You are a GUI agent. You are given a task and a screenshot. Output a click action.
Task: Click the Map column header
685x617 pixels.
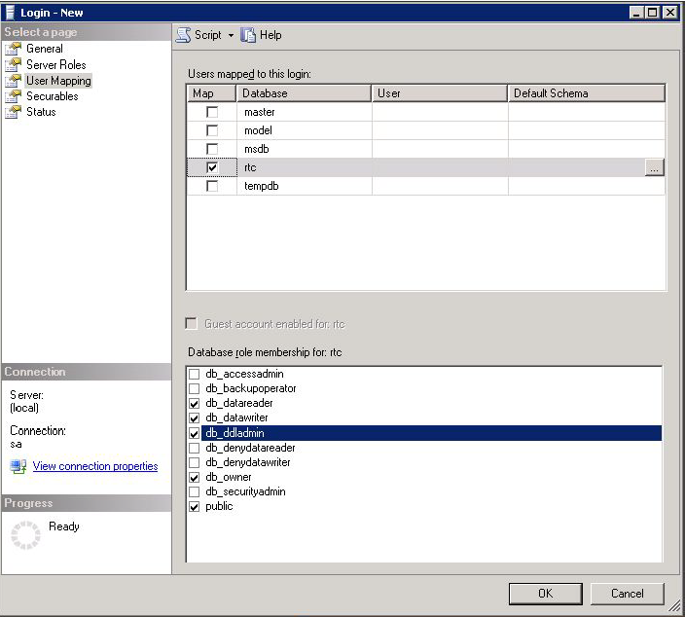(212, 93)
